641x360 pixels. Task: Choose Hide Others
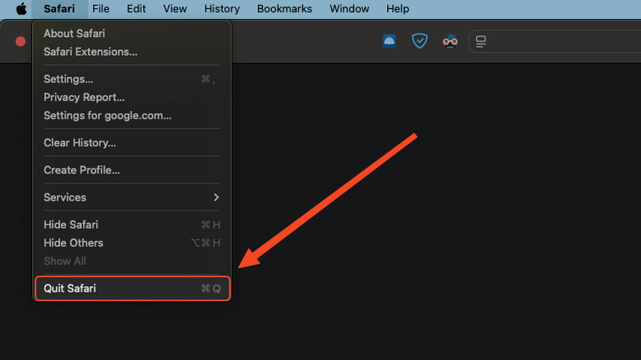(x=131, y=242)
